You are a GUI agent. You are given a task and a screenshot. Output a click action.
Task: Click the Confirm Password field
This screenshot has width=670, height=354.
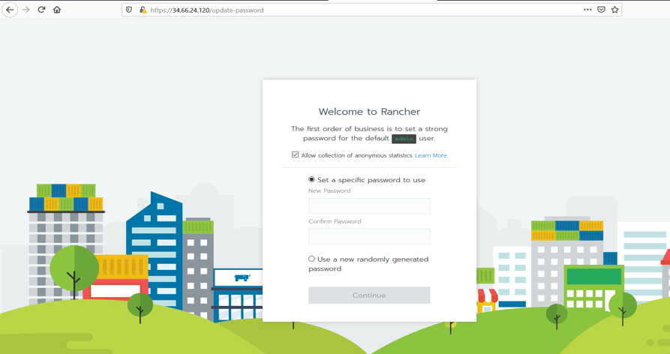coord(369,236)
